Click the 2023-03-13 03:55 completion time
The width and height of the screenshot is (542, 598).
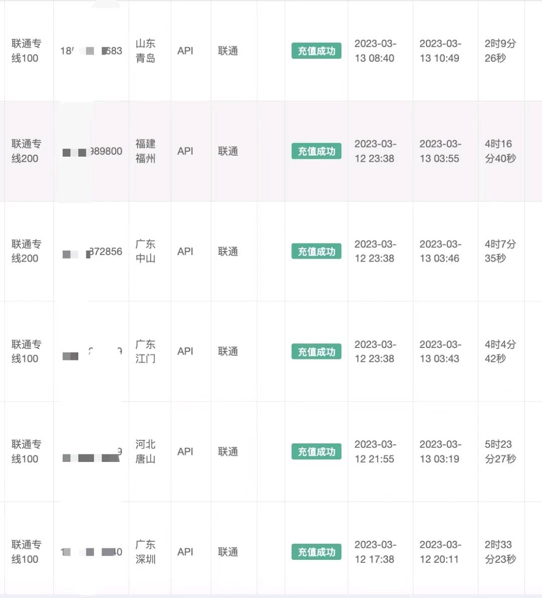[x=441, y=151]
